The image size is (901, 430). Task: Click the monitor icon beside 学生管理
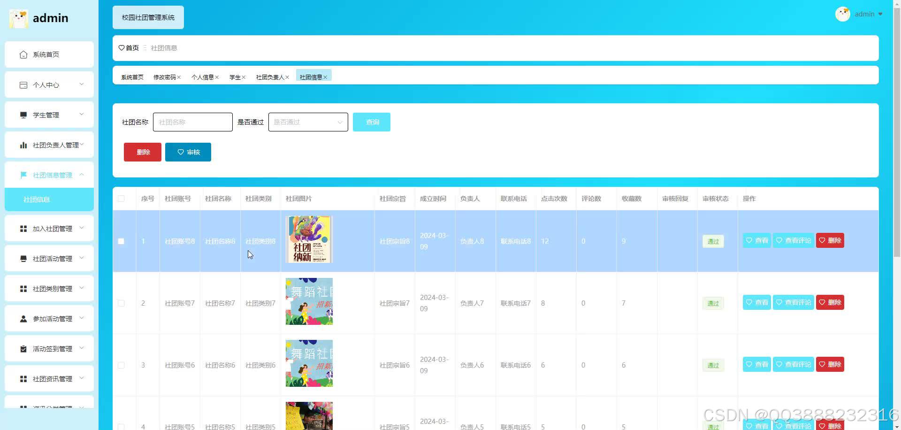tap(23, 115)
